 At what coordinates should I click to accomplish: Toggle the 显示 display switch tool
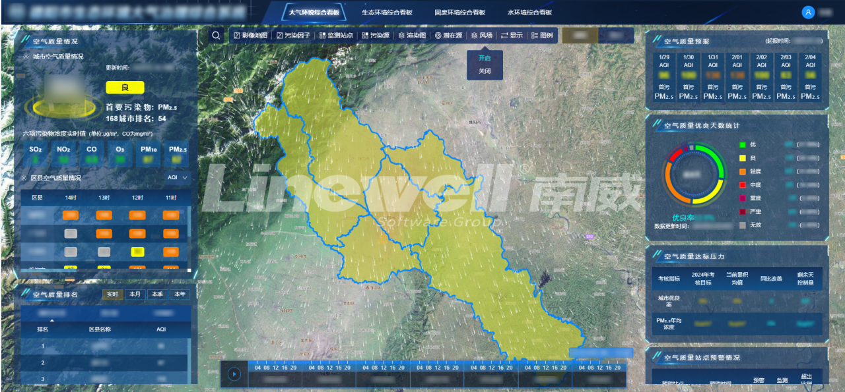(512, 36)
